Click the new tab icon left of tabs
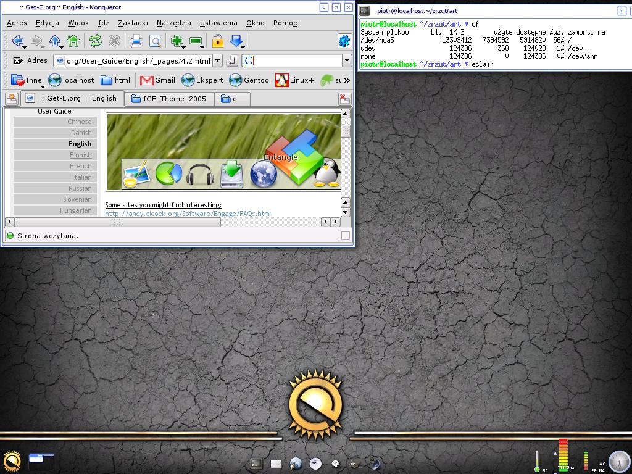This screenshot has height=474, width=632. click(x=11, y=99)
